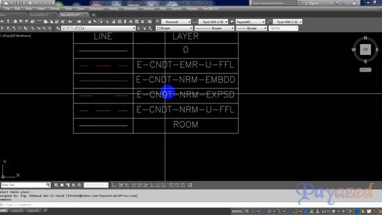This screenshot has height=215, width=382.
Task: Click the Plot printer icon in standard toolbar
Action: [x=15, y=21]
